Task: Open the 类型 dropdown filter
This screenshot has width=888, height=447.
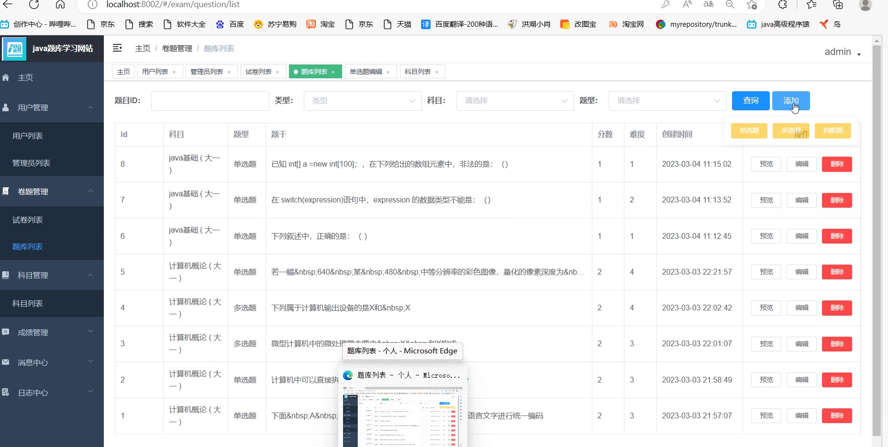Action: point(363,101)
